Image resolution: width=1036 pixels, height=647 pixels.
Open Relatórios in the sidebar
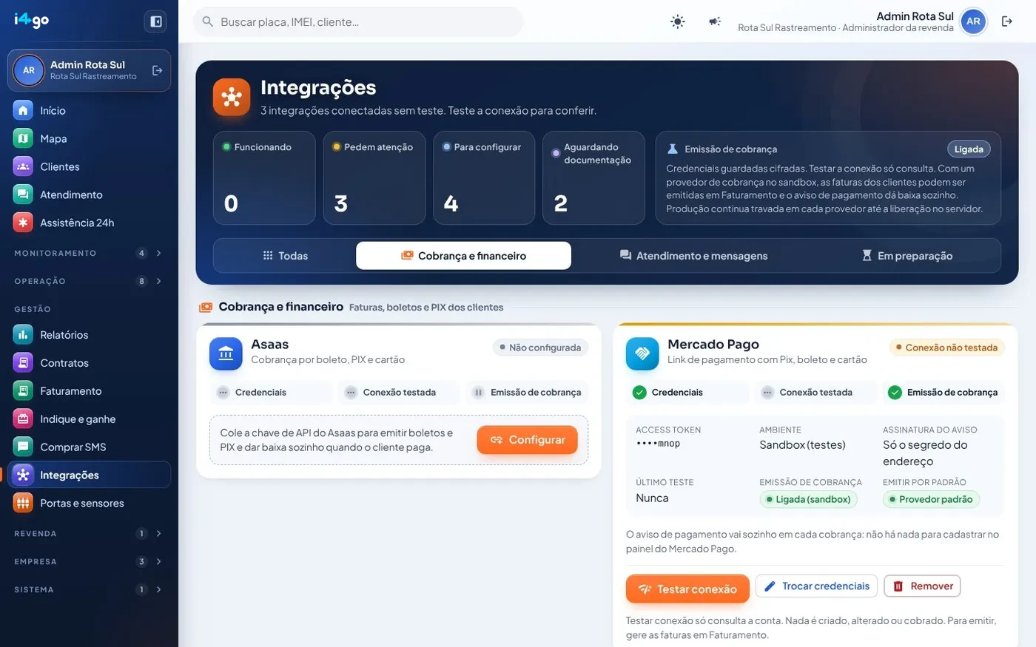click(90, 335)
